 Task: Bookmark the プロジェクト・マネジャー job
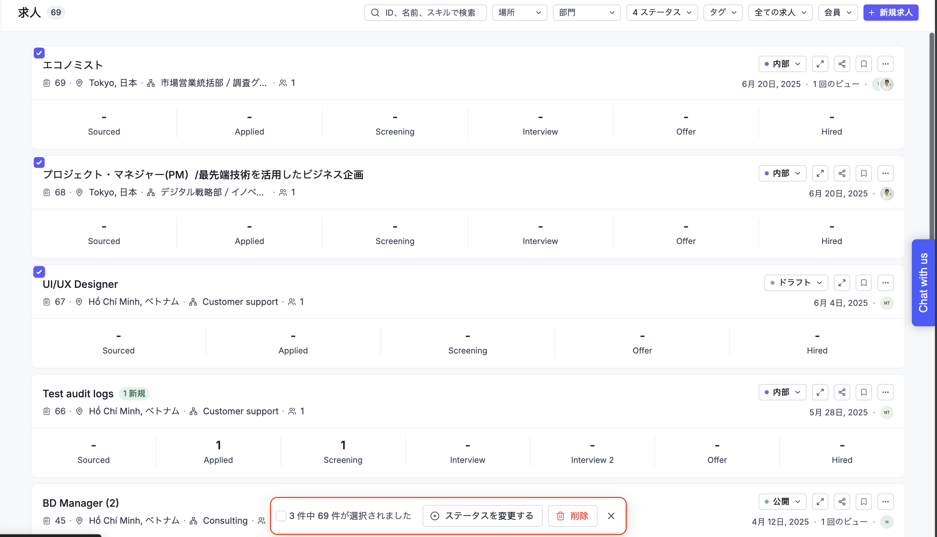point(863,173)
